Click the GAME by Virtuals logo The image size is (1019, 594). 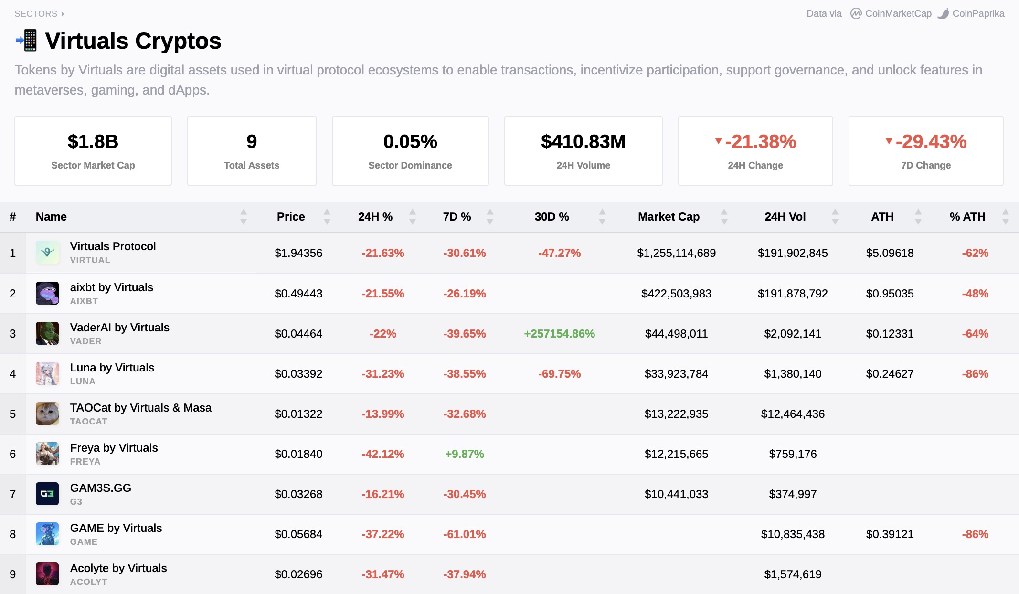click(47, 534)
